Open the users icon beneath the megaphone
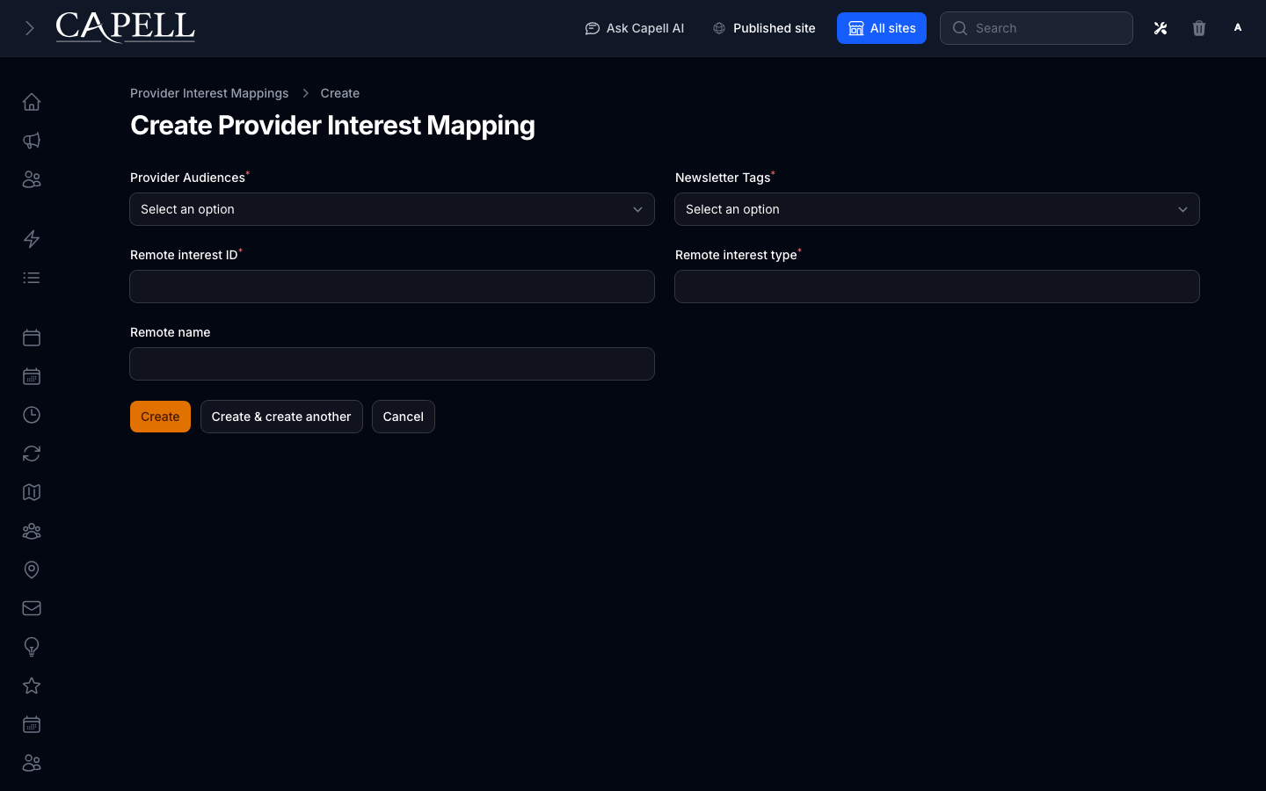The image size is (1266, 791). [x=32, y=179]
